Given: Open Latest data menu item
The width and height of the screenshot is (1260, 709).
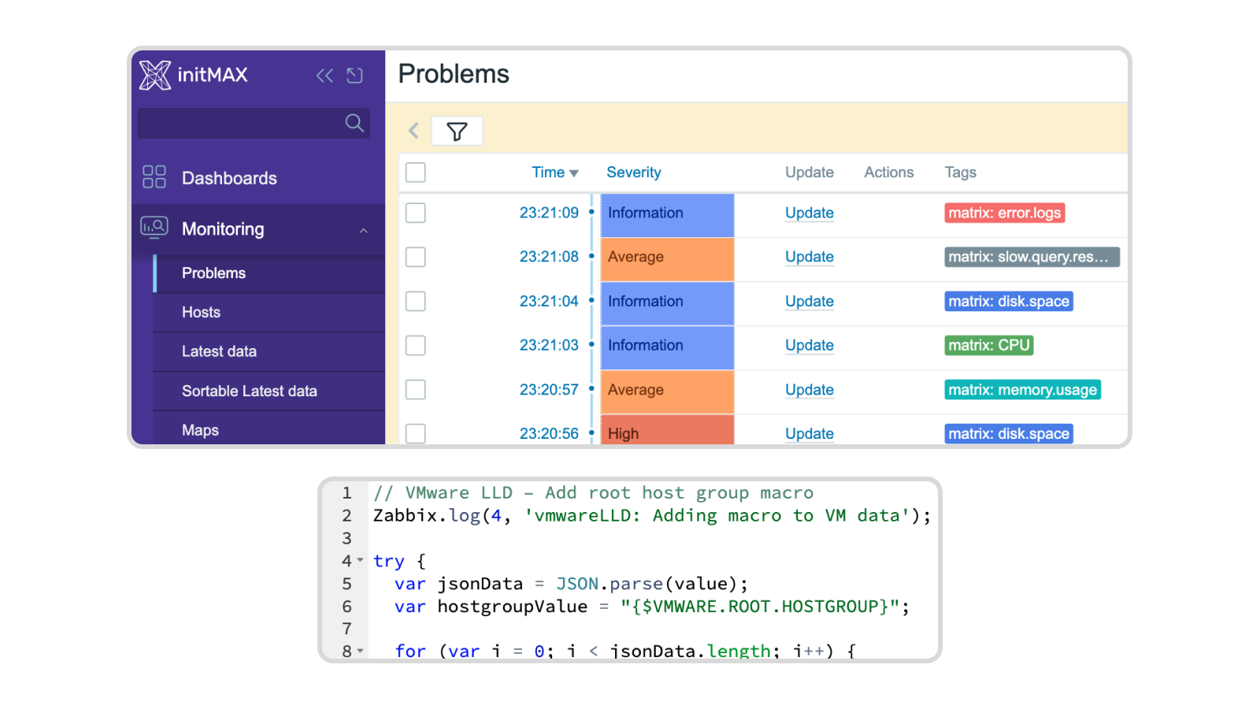Looking at the screenshot, I should coord(219,351).
